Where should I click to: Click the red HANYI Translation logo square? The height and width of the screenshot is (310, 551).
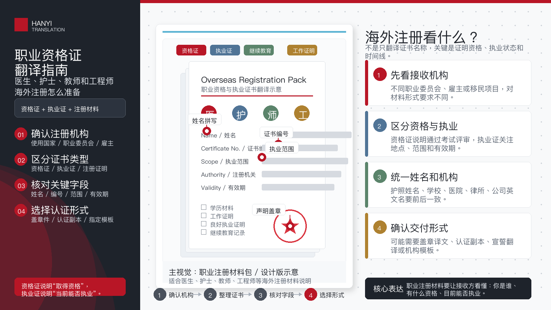point(21,24)
